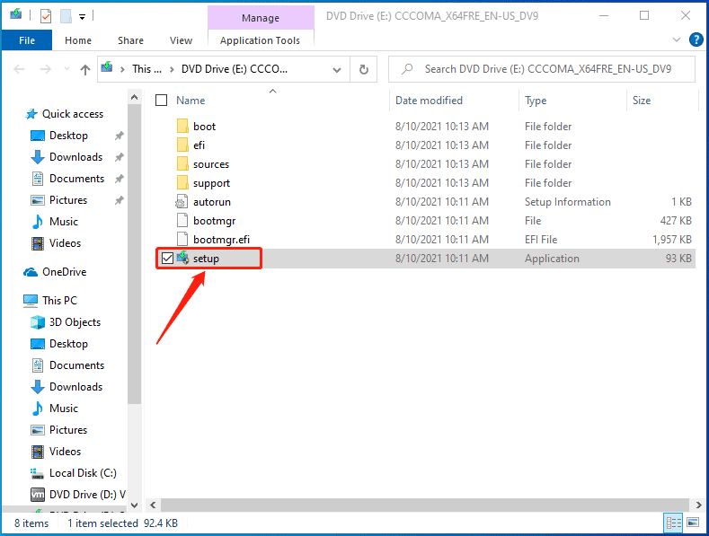Click the DVD Drive (E:) breadcrumb
This screenshot has width=709, height=536.
(x=235, y=69)
